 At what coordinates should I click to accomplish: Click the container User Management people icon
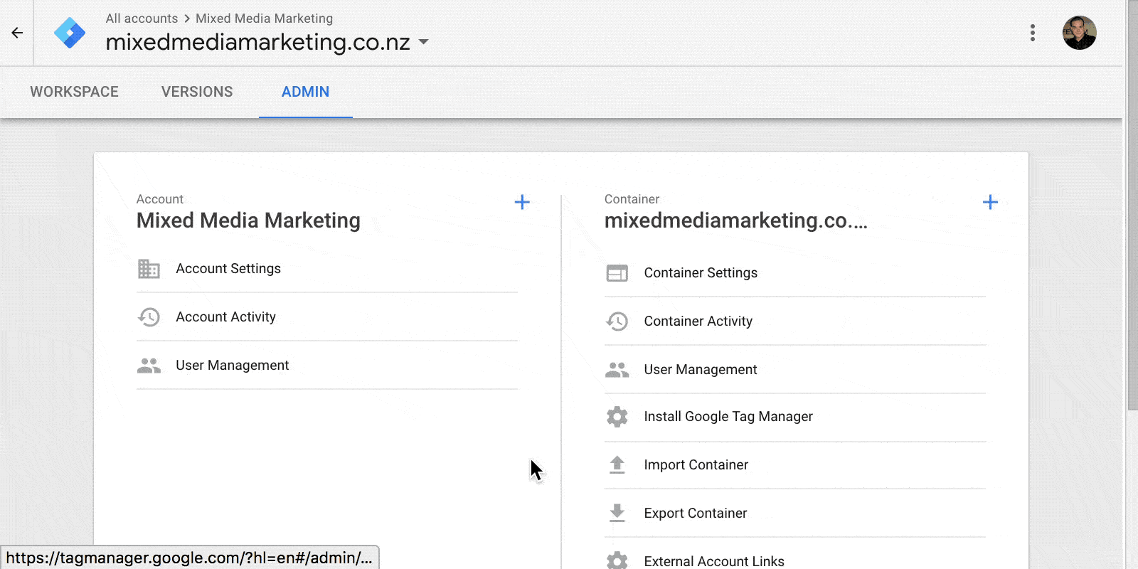click(617, 370)
